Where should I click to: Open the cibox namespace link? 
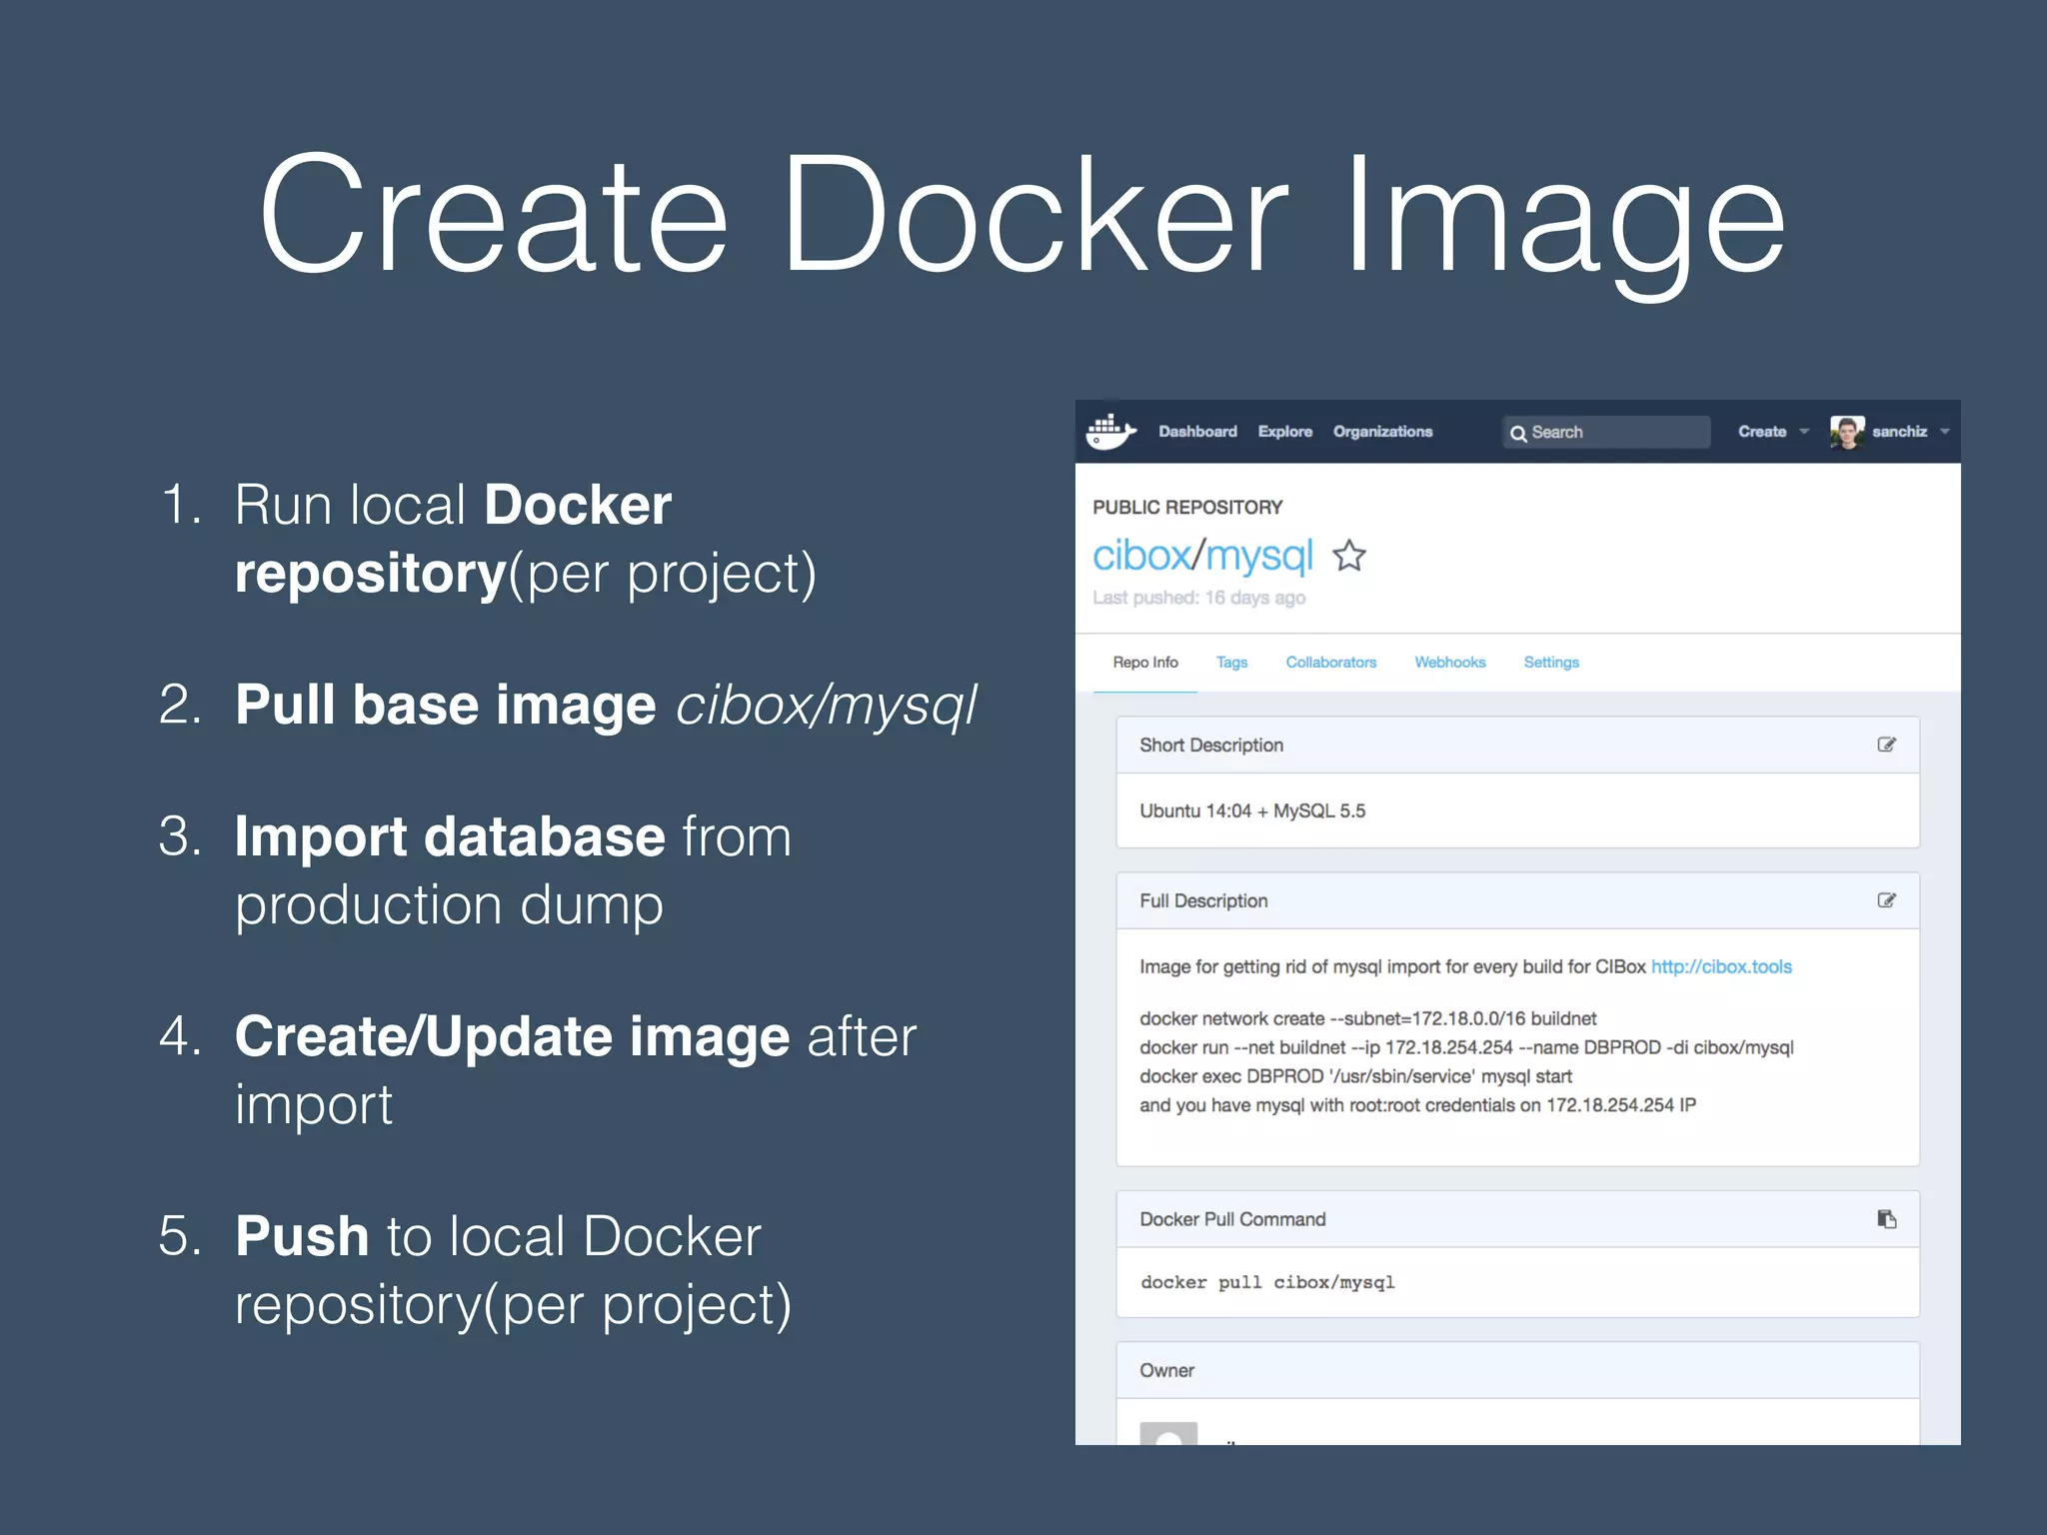point(1141,556)
